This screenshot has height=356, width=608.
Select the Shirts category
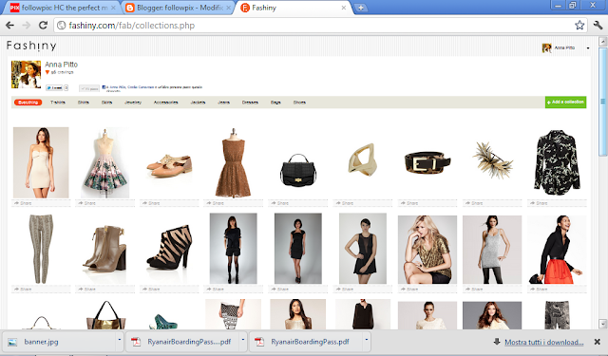[84, 103]
